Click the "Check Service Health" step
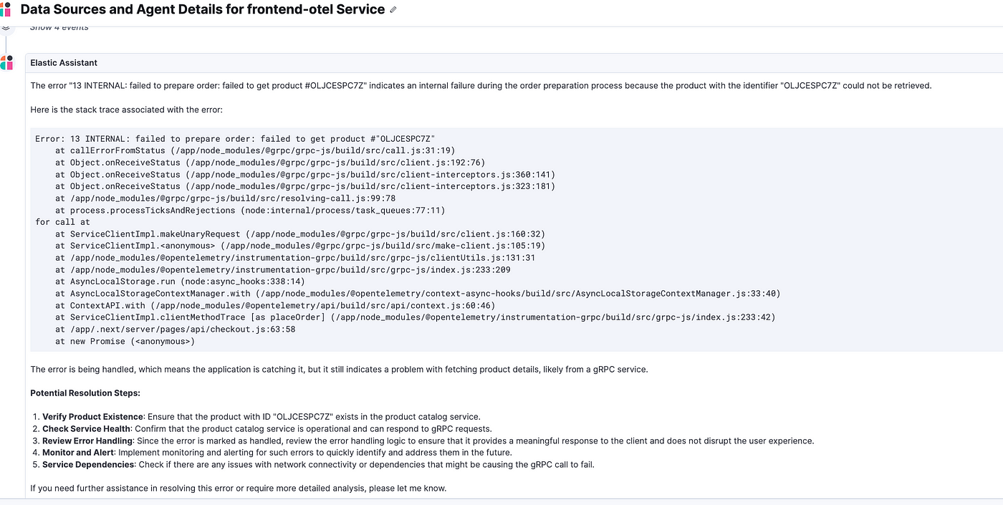The image size is (1003, 505). coord(87,429)
